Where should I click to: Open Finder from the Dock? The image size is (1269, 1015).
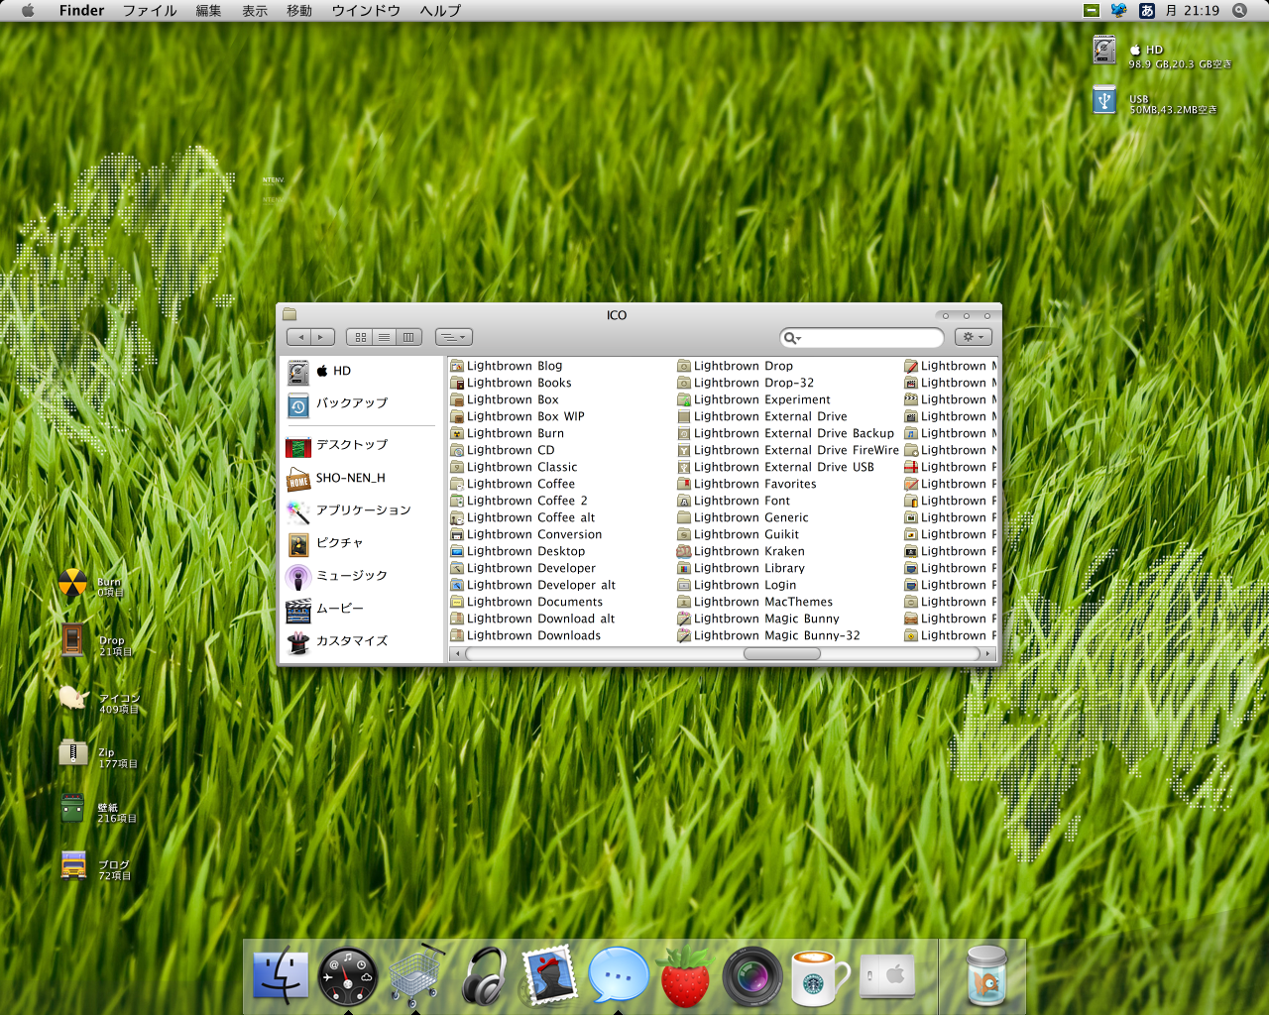[x=281, y=975]
